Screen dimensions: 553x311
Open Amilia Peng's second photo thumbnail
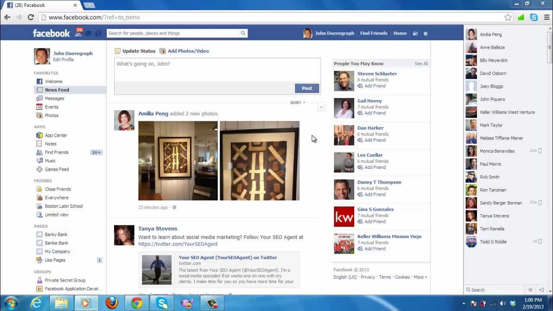click(260, 161)
